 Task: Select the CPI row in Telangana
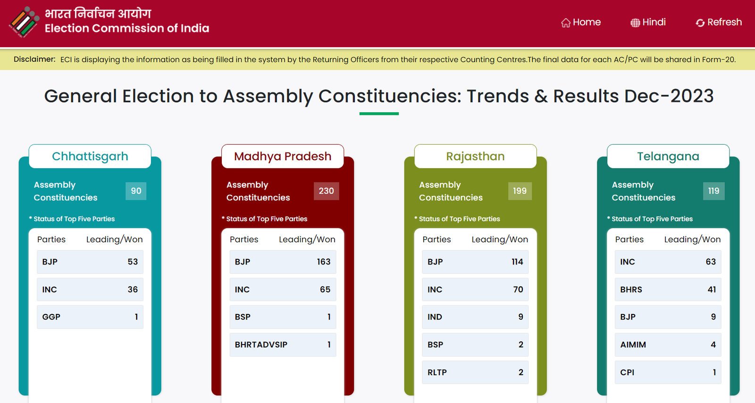668,372
